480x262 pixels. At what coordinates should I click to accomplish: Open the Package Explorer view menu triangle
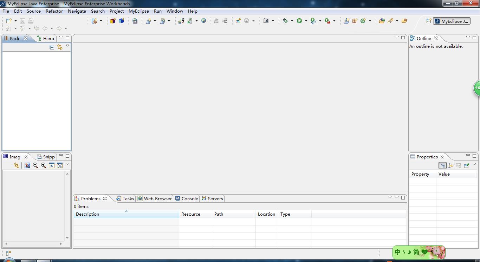click(67, 46)
